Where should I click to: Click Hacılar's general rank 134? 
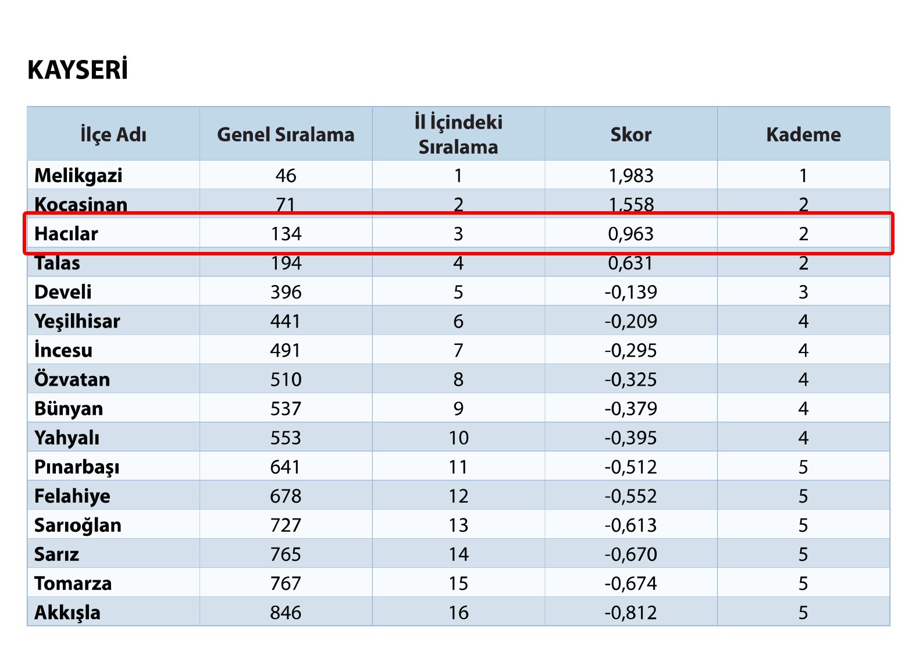(286, 234)
